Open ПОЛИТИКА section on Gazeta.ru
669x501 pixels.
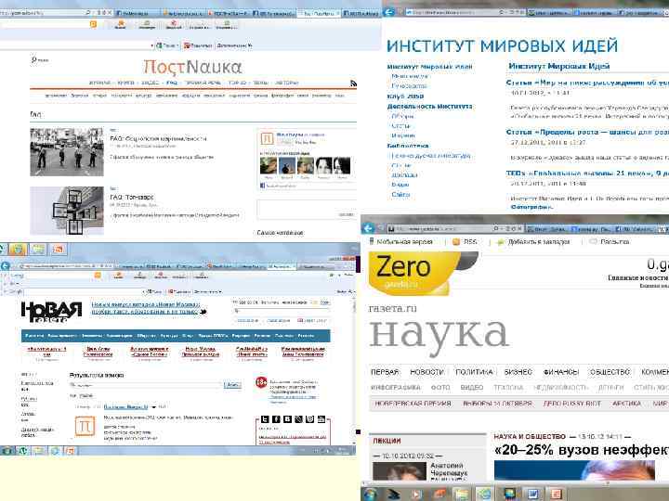point(474,372)
